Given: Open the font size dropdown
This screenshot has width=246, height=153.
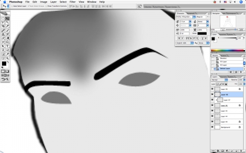Looking at the screenshot, I should coord(190,22).
